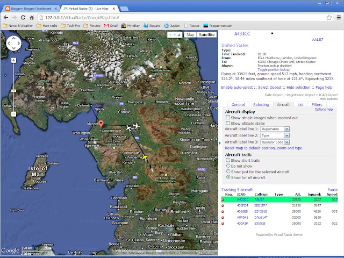Open the My eBay bookmark
The height and width of the screenshot is (258, 344).
pyautogui.click(x=130, y=26)
